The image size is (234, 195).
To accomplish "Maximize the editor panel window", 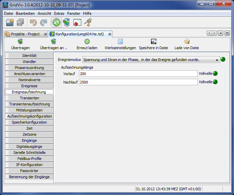I will coord(227,33).
